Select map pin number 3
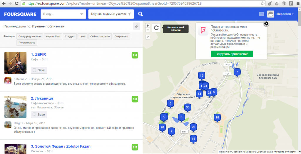This screenshot has width=301, height=154. click(x=181, y=118)
